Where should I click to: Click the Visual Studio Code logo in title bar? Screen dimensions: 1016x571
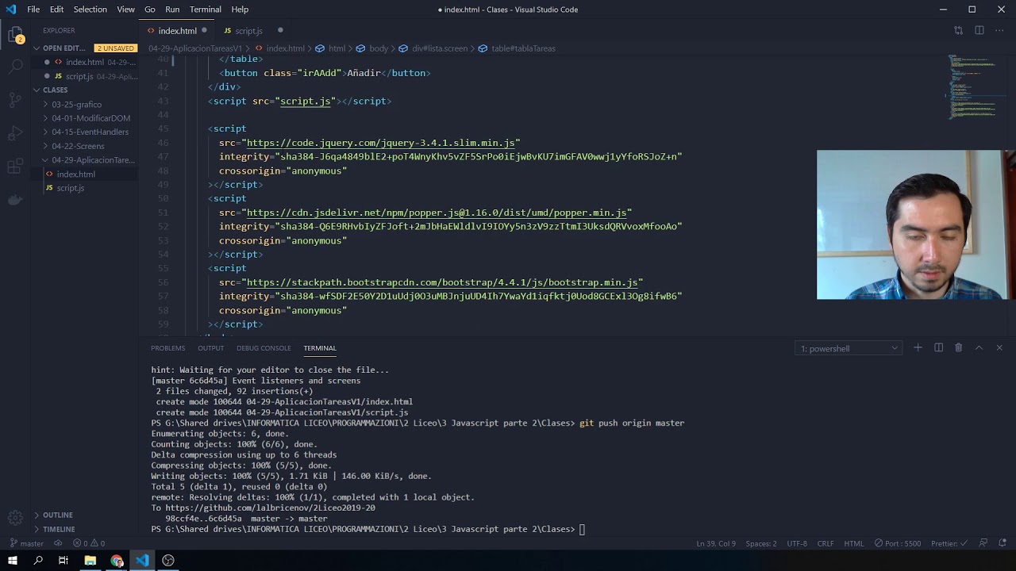tap(10, 10)
